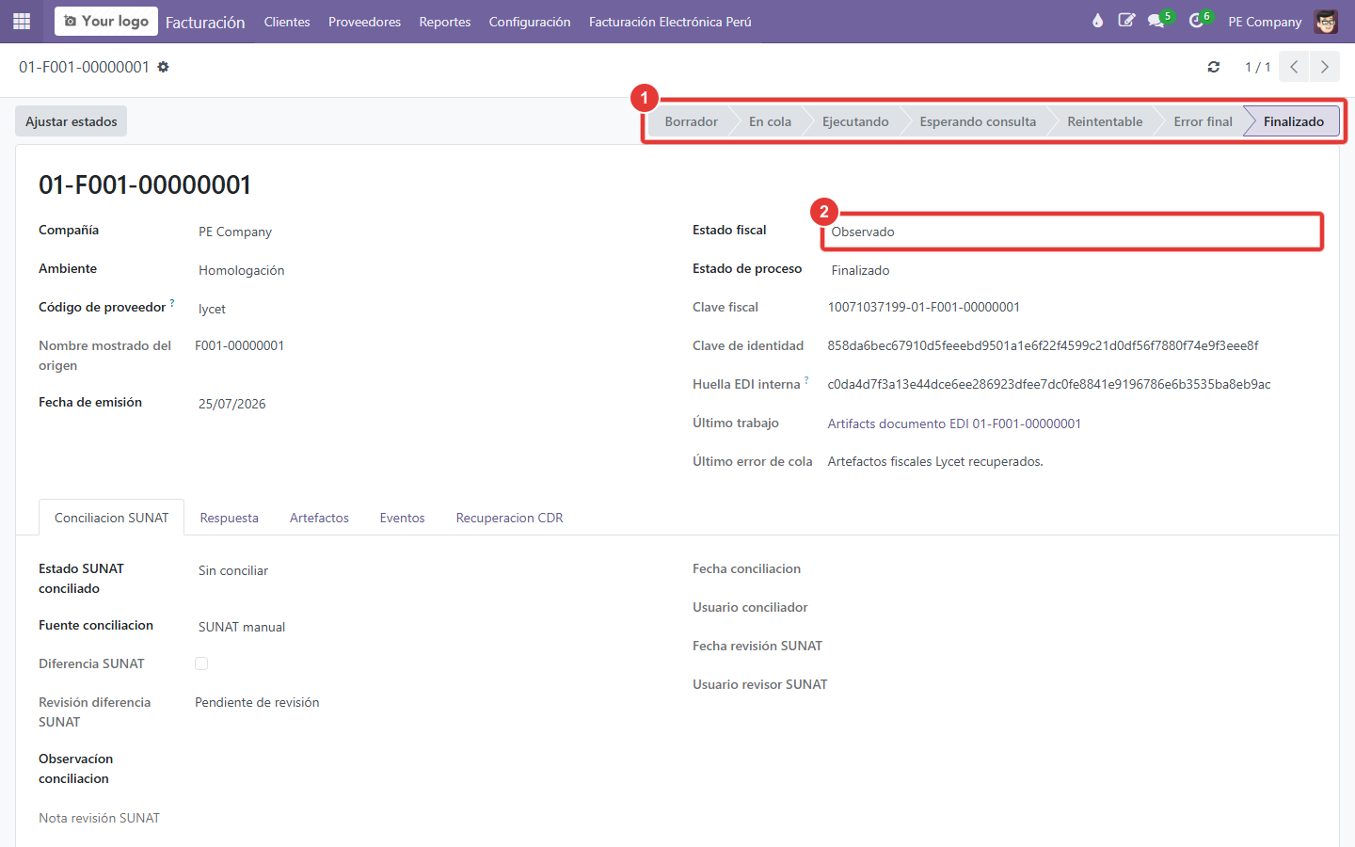Toggle the Diferencia SUNAT checkbox
Screen dimensions: 1355x847
point(201,663)
